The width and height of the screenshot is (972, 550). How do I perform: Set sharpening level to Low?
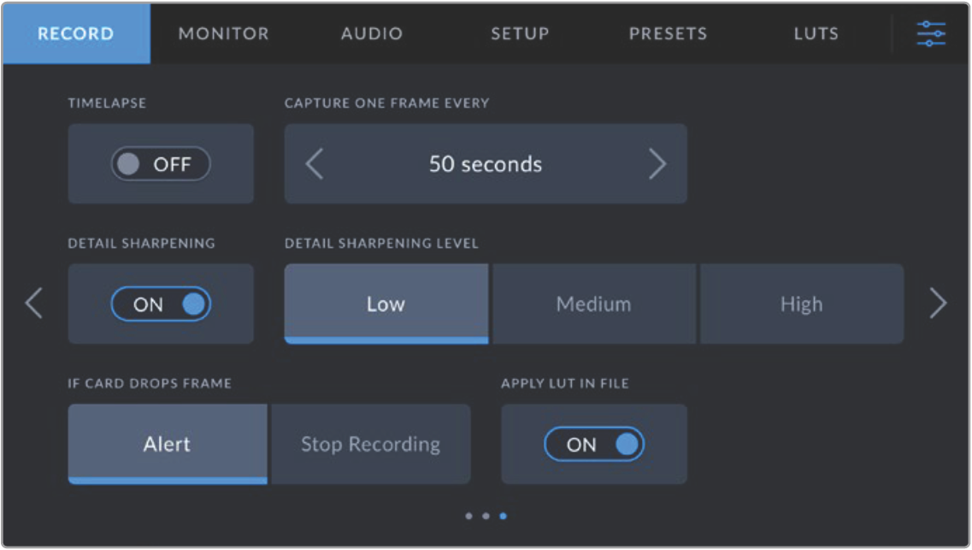point(386,304)
